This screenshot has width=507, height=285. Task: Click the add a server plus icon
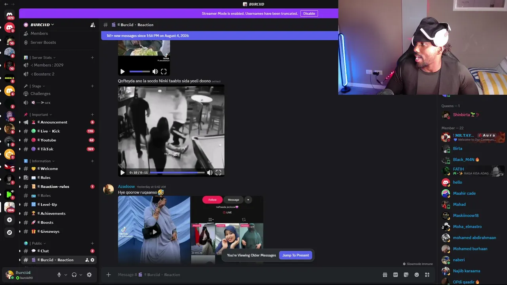point(10,220)
